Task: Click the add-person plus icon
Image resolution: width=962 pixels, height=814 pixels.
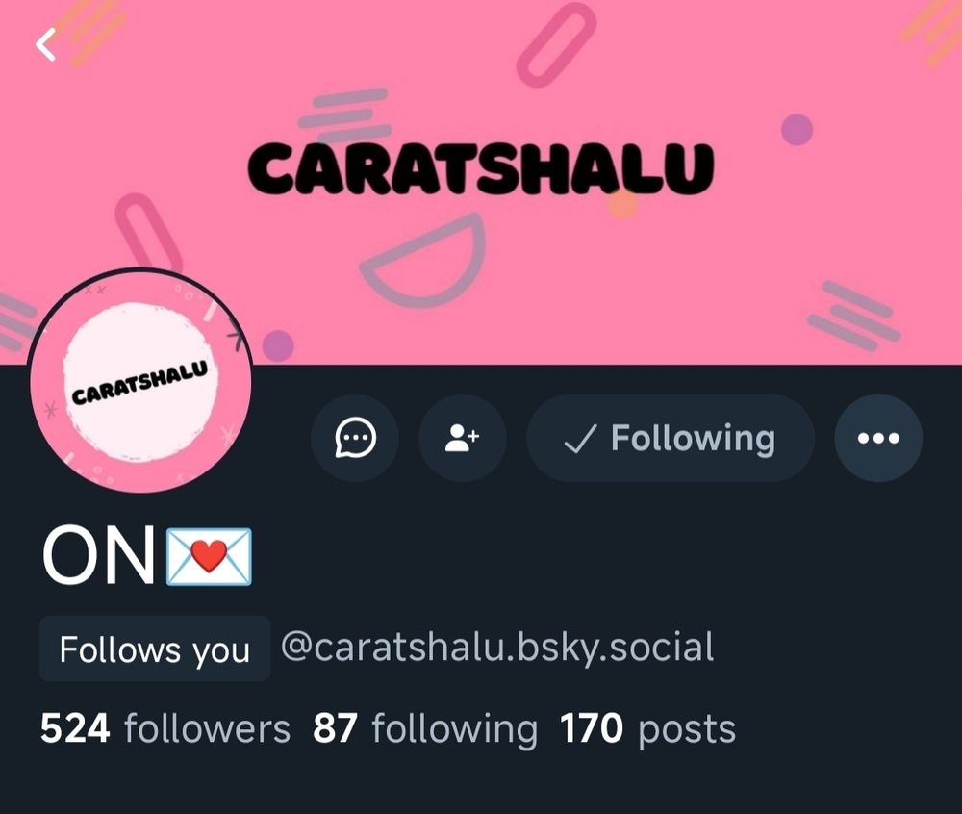Action: [x=463, y=438]
